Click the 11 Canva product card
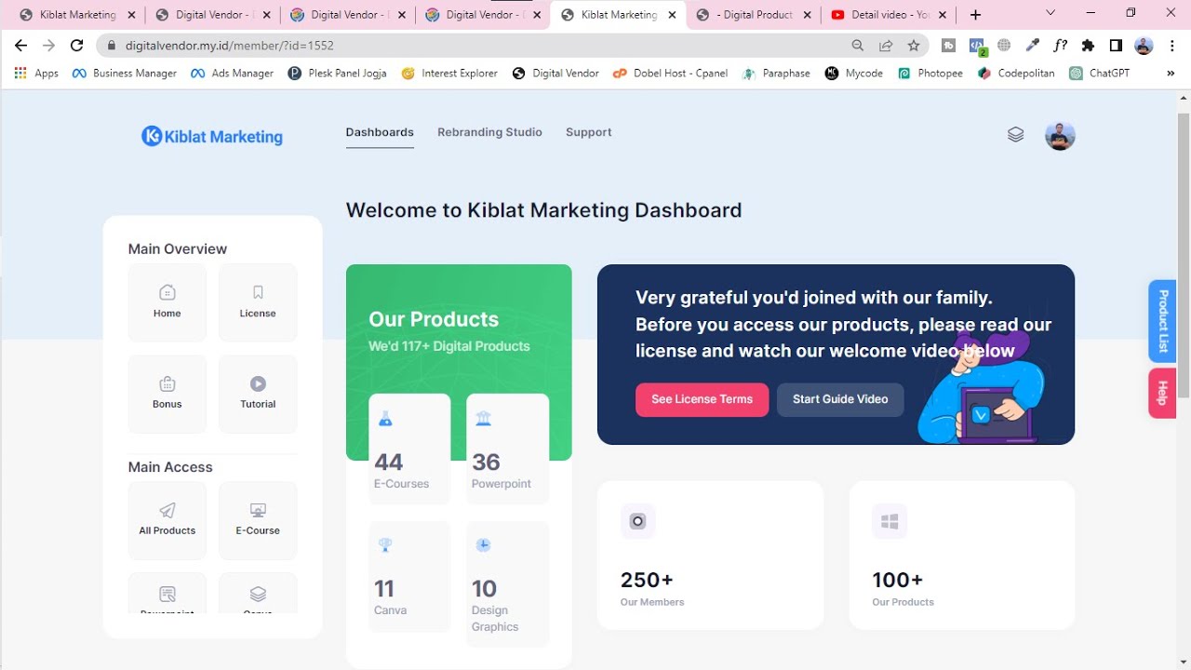The height and width of the screenshot is (670, 1191). click(409, 577)
